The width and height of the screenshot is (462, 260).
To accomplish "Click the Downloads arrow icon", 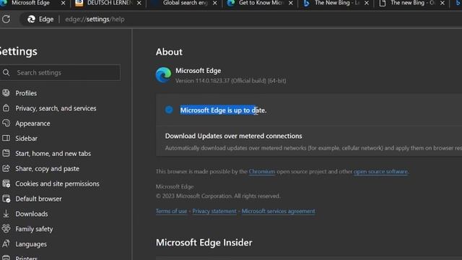I will [6, 214].
